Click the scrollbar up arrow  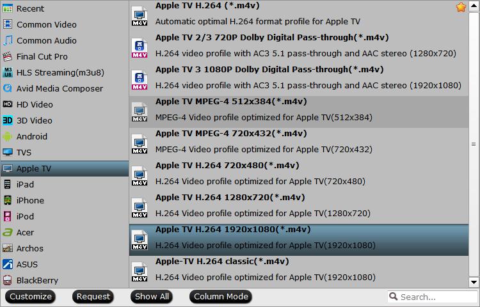point(474,6)
